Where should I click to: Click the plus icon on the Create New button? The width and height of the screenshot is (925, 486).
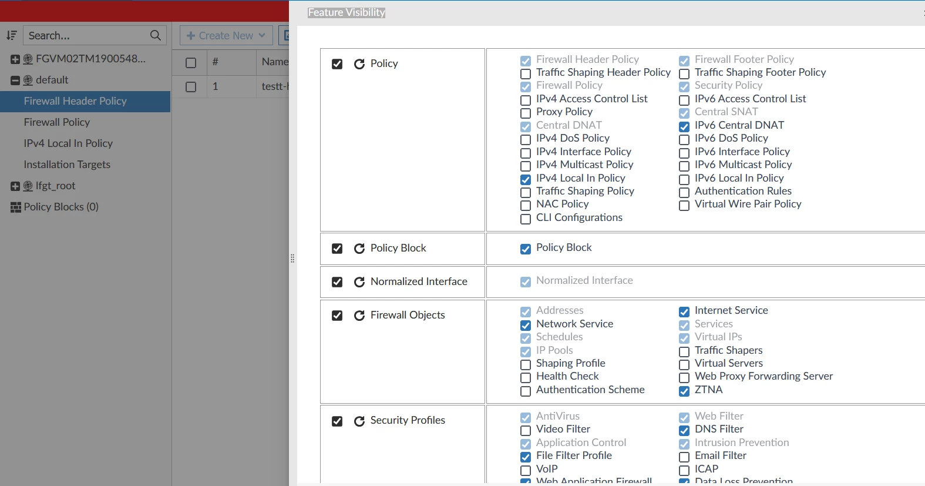pyautogui.click(x=190, y=35)
